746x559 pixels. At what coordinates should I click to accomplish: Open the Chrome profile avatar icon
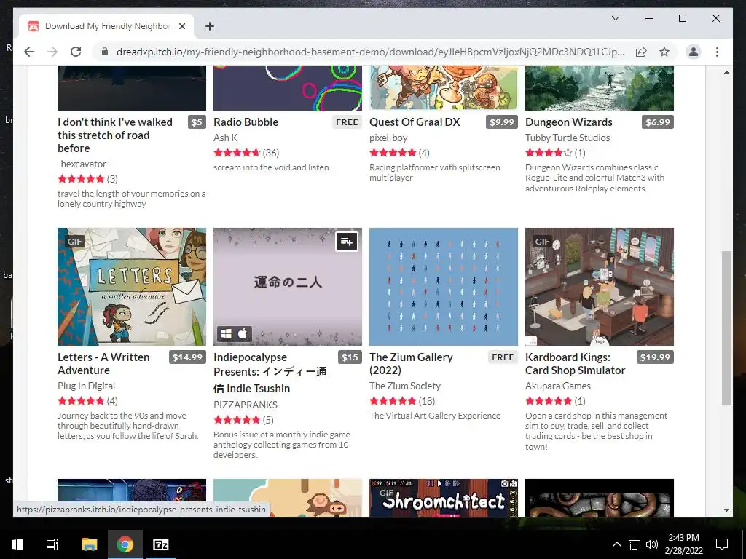(x=694, y=52)
